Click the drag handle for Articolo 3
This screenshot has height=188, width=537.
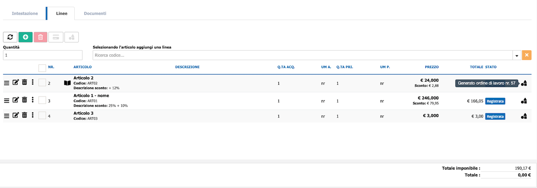[x=7, y=116]
